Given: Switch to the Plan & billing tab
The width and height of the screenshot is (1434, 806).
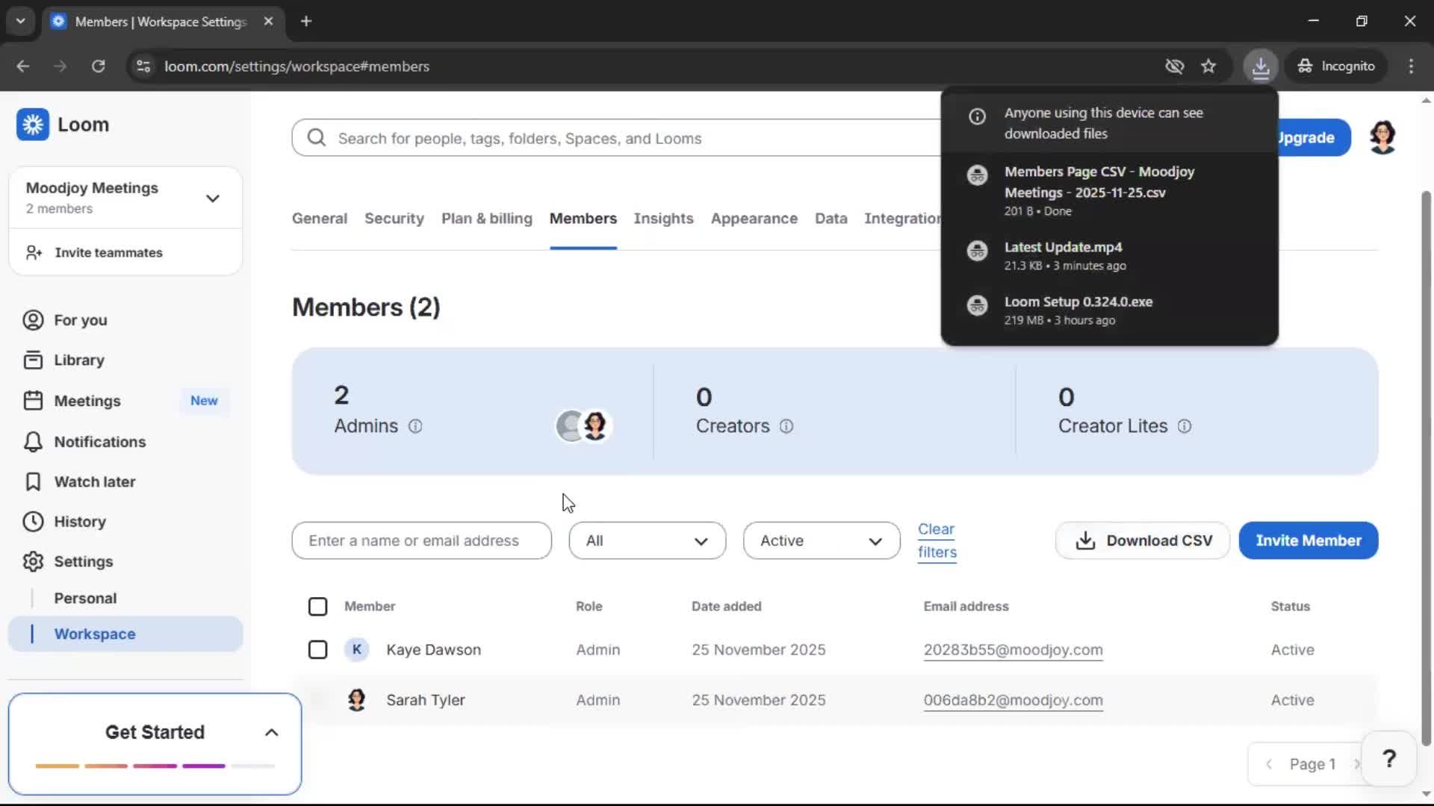Looking at the screenshot, I should [x=486, y=219].
